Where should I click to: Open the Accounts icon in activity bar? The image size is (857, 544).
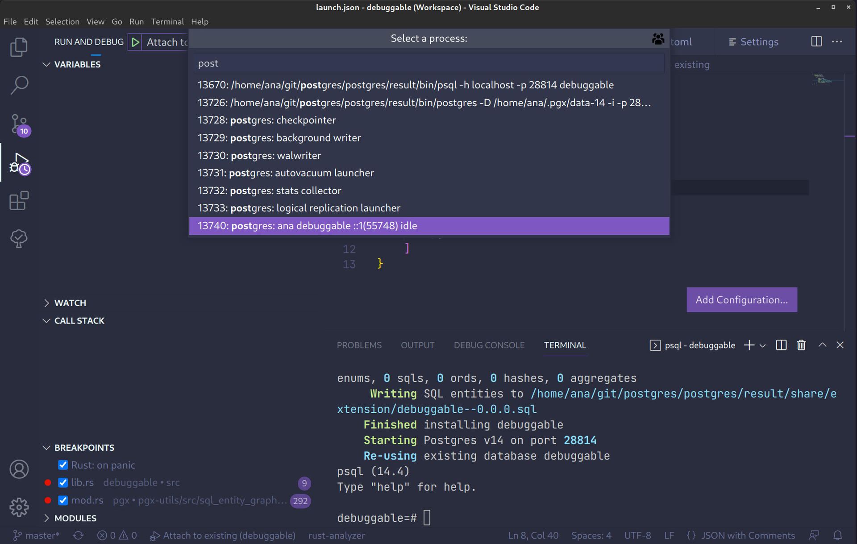pos(19,469)
